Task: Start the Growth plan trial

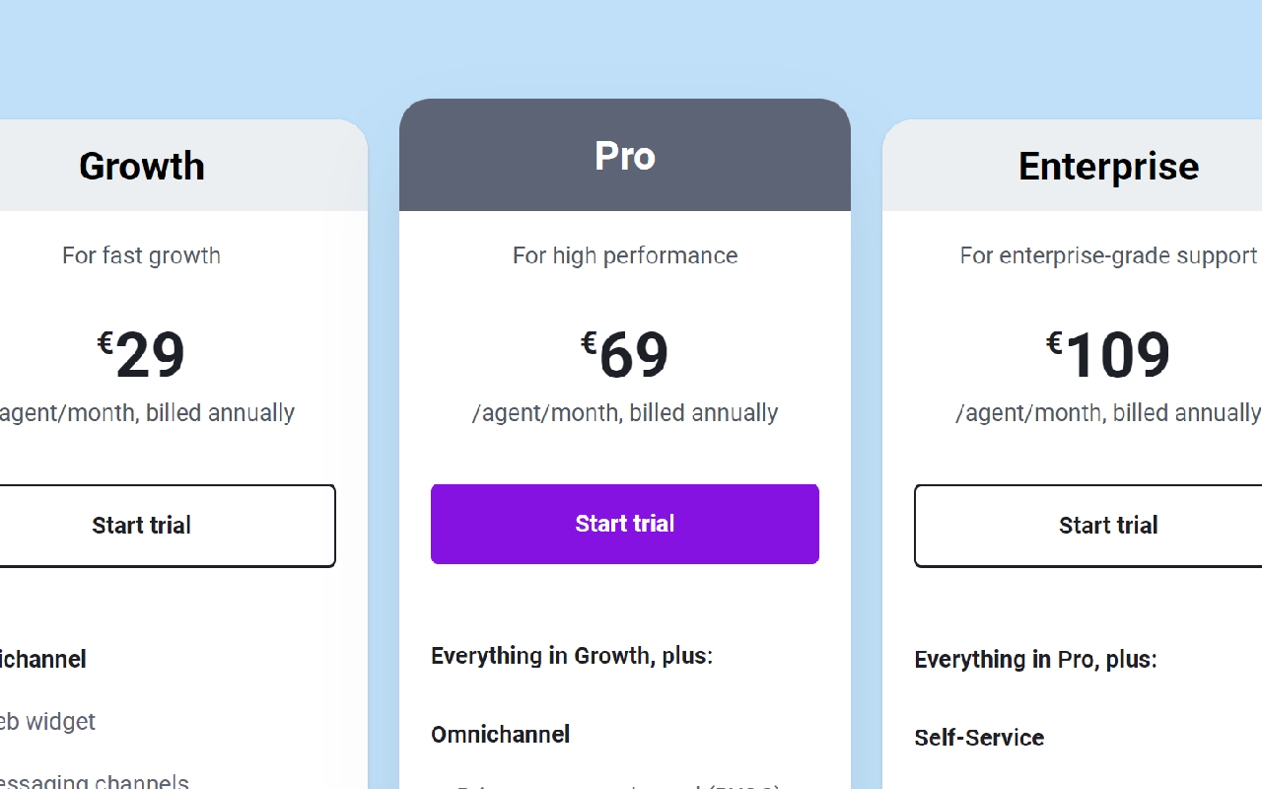Action: coord(142,526)
